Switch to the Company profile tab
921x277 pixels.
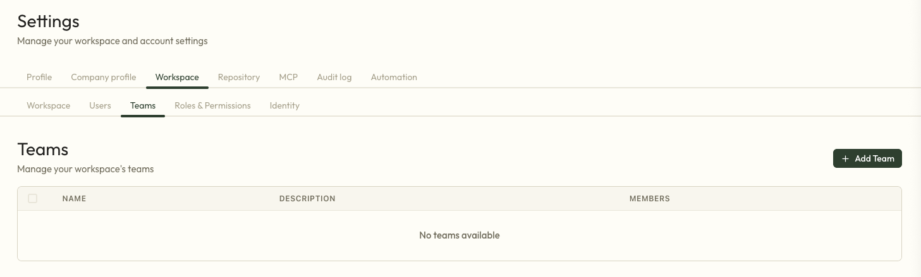(104, 77)
